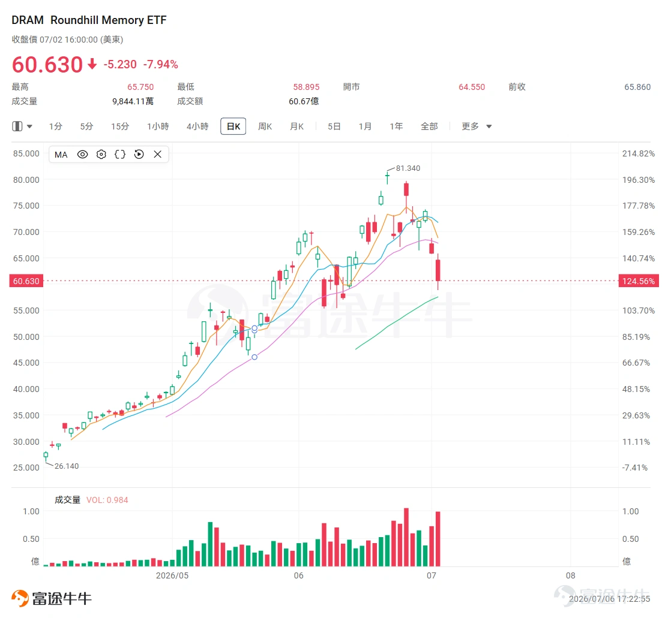Switch to 周K weekly chart

point(265,126)
